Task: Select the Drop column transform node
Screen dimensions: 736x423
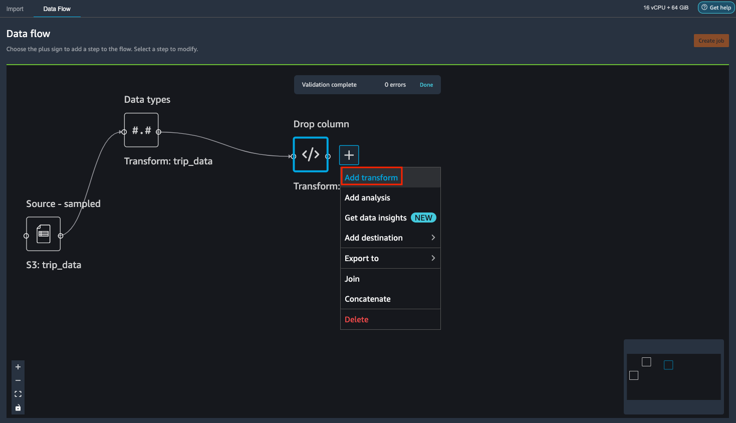Action: pyautogui.click(x=310, y=154)
